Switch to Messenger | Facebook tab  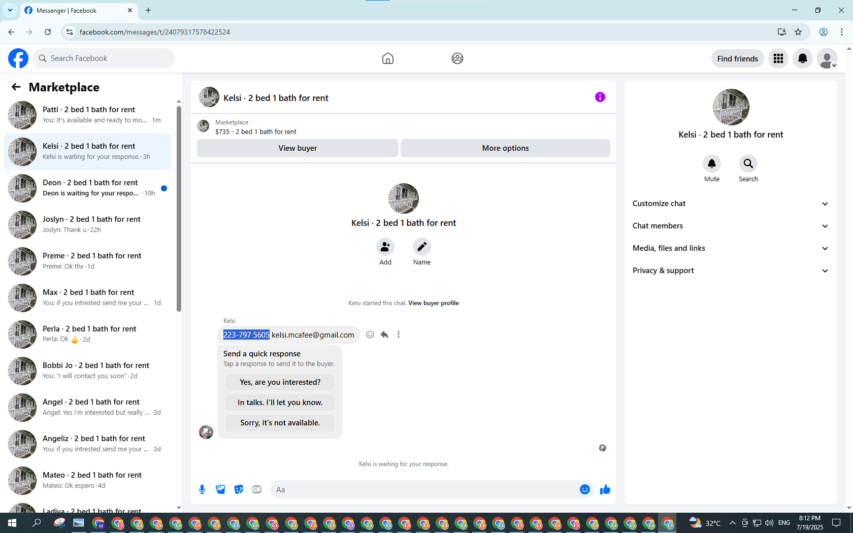coord(79,11)
